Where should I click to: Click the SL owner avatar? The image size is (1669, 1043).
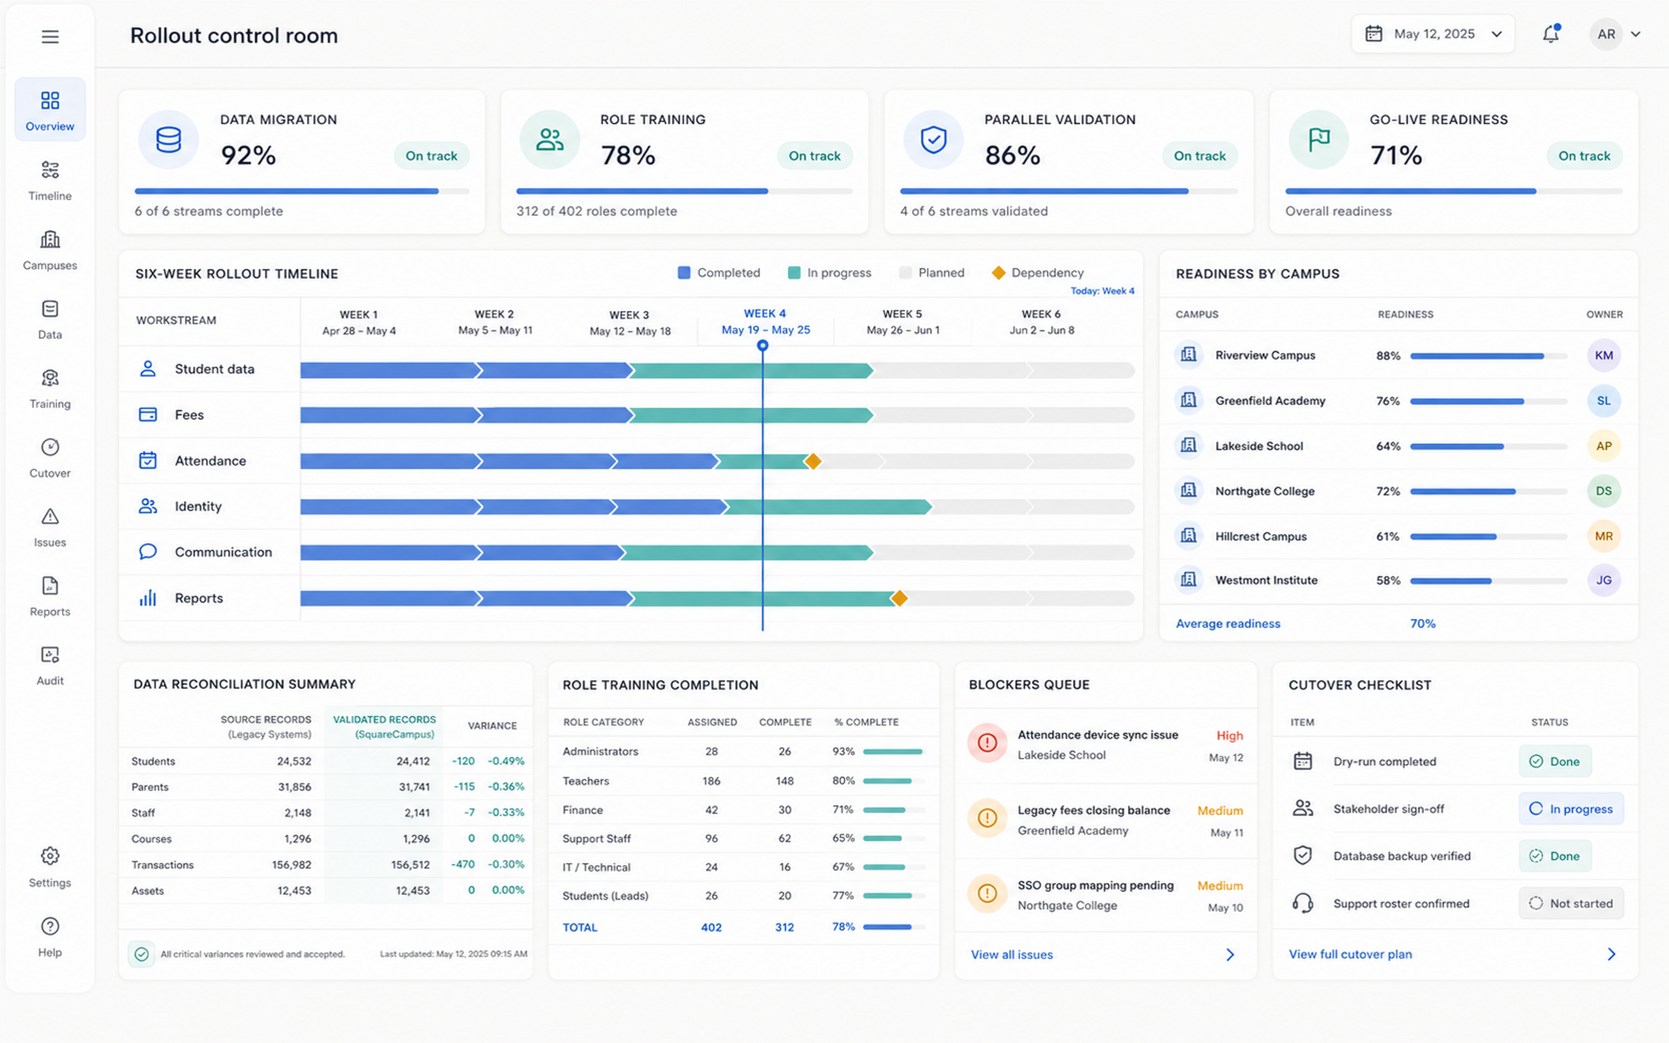point(1604,401)
